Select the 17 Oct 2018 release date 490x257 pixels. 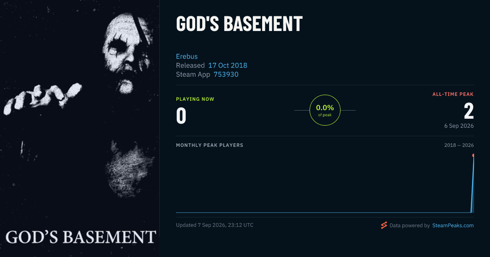click(227, 65)
